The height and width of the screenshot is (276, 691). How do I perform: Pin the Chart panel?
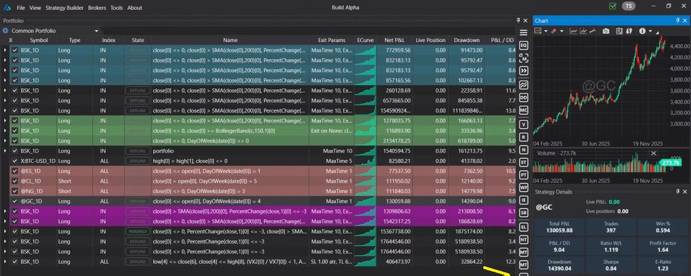[x=677, y=20]
